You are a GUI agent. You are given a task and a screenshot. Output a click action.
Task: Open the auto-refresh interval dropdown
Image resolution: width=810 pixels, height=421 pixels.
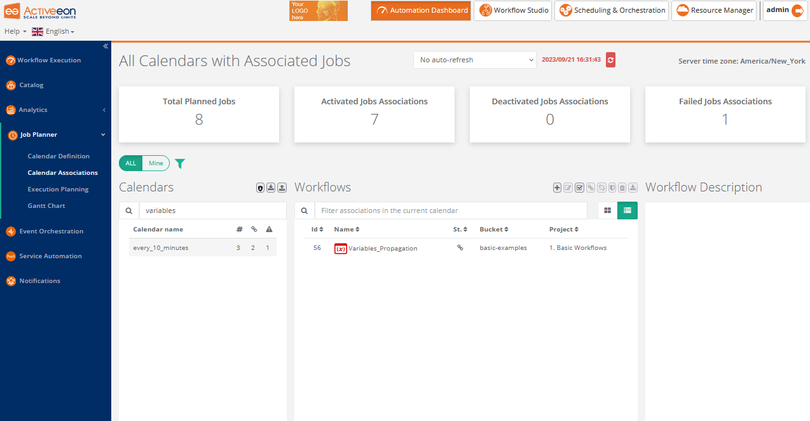(475, 60)
